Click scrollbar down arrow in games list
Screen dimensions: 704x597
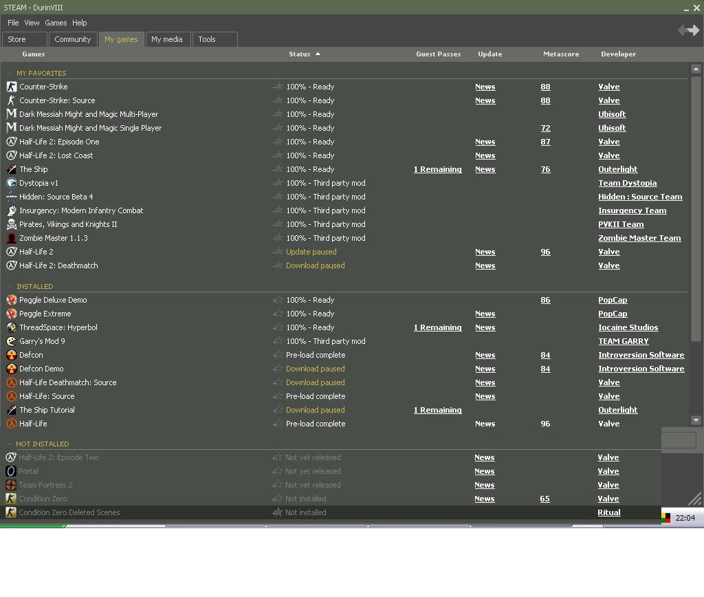696,420
